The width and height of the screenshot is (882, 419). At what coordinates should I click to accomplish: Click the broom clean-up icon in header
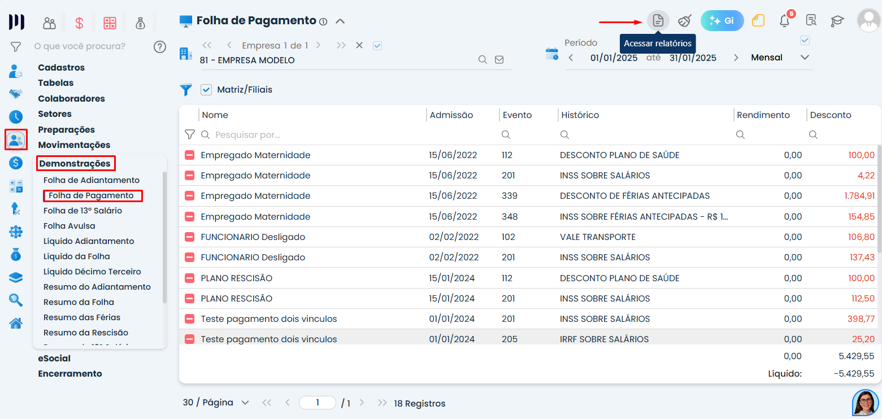point(685,21)
